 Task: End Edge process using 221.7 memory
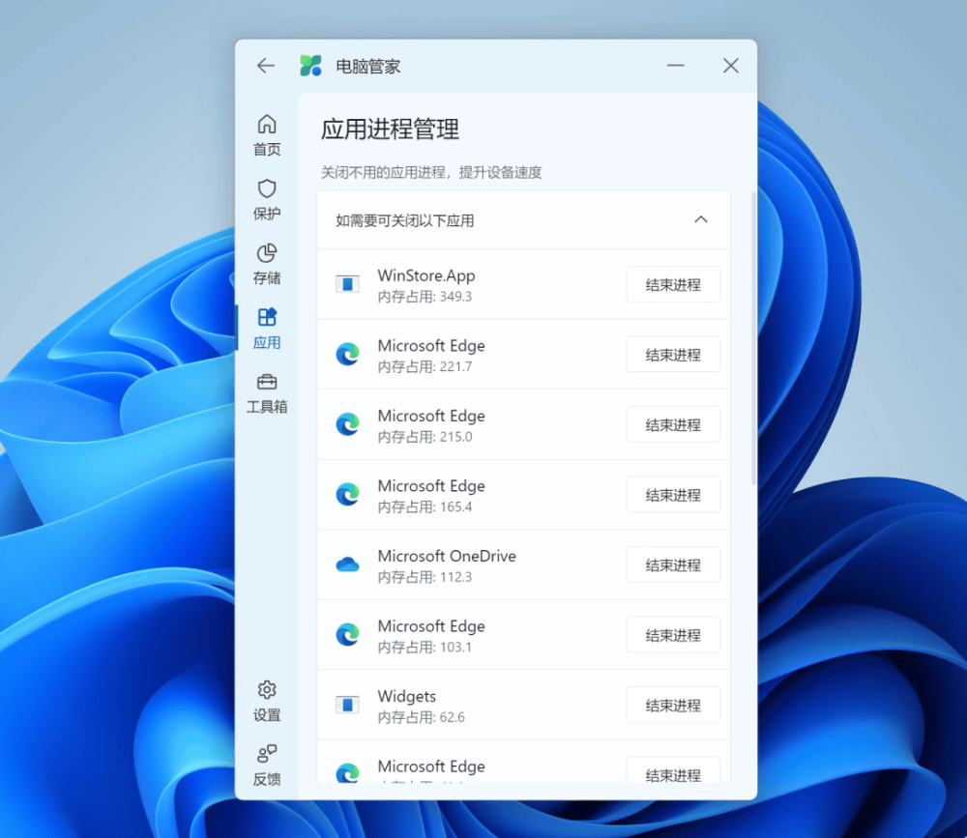click(x=673, y=355)
